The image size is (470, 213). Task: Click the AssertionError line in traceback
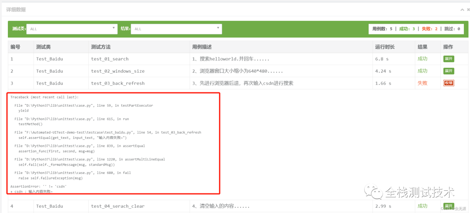[x=38, y=186]
